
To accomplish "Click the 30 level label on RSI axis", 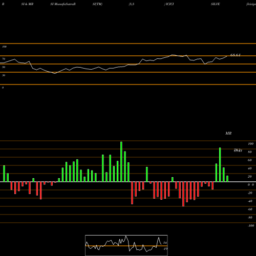I will (x=4, y=75).
